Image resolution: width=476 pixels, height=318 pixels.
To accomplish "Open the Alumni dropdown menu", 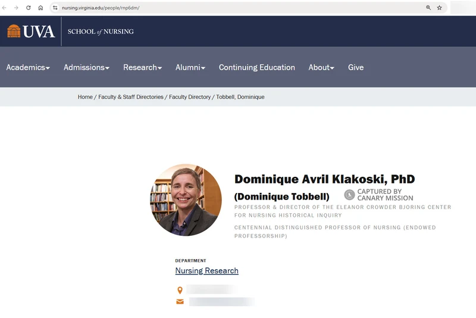I will click(x=190, y=67).
